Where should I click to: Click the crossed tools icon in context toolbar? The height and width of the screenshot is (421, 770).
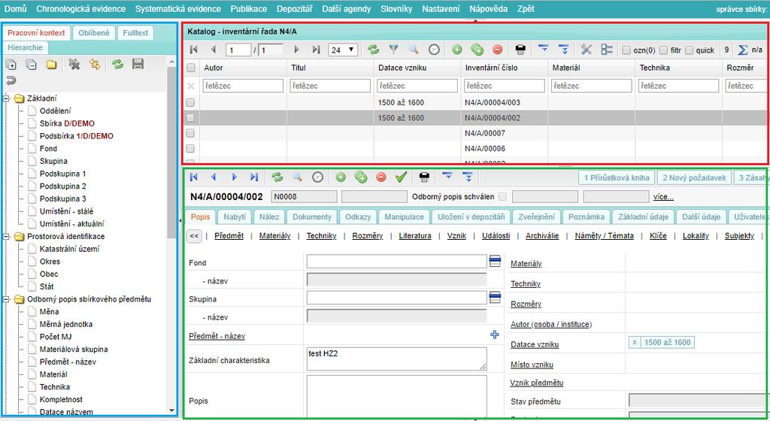point(74,65)
